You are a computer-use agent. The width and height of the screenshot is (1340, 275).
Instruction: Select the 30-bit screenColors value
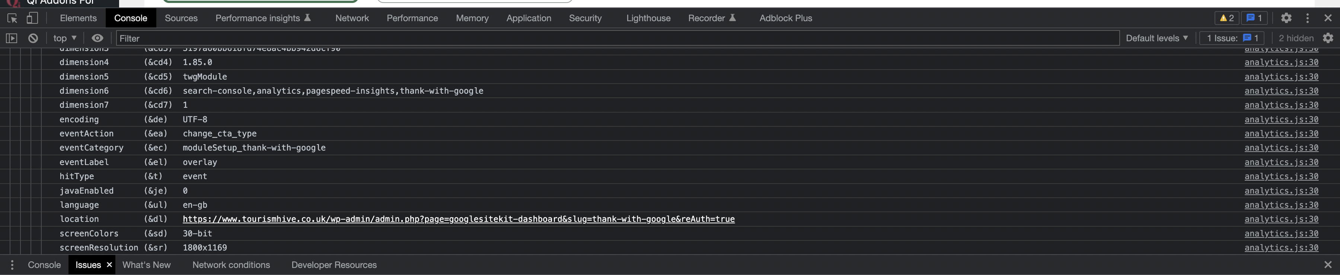tap(197, 233)
